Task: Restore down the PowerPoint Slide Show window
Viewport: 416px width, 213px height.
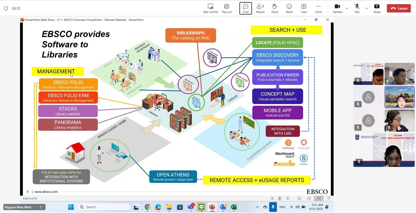Action: click(316, 20)
